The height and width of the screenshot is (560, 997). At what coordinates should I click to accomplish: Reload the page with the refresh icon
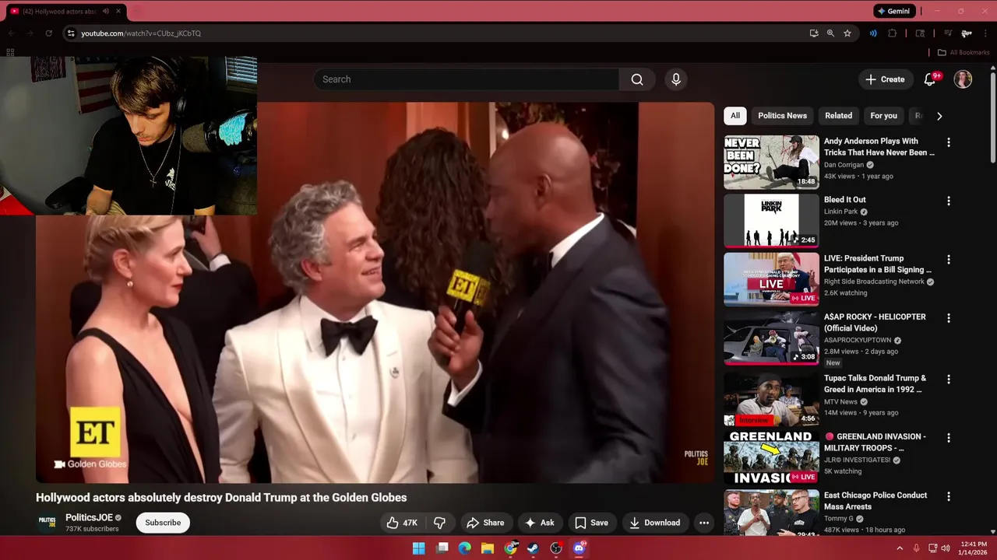pos(48,33)
